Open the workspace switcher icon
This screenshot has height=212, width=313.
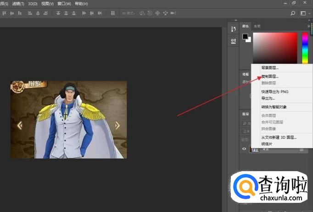[303, 13]
